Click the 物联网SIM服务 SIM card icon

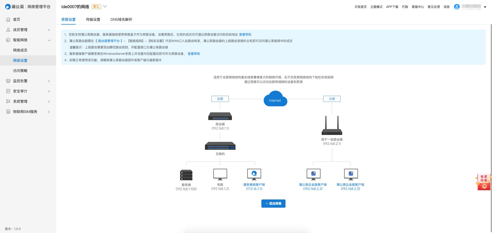(x=8, y=112)
